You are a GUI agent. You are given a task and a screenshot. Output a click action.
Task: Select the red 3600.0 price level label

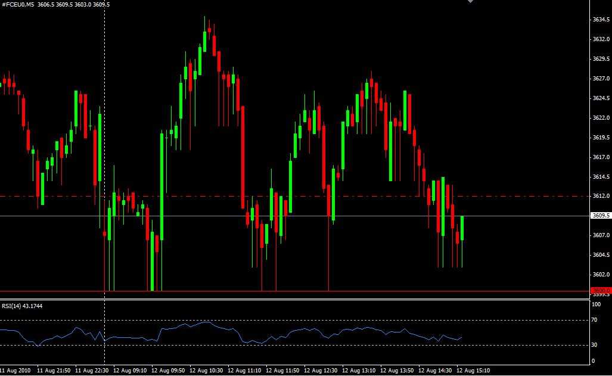(x=601, y=291)
